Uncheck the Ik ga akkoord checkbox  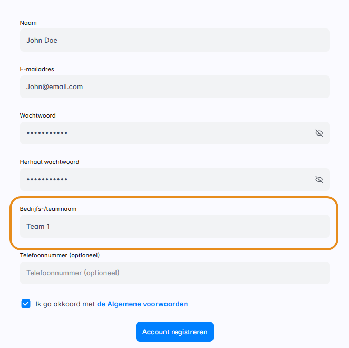click(x=26, y=304)
